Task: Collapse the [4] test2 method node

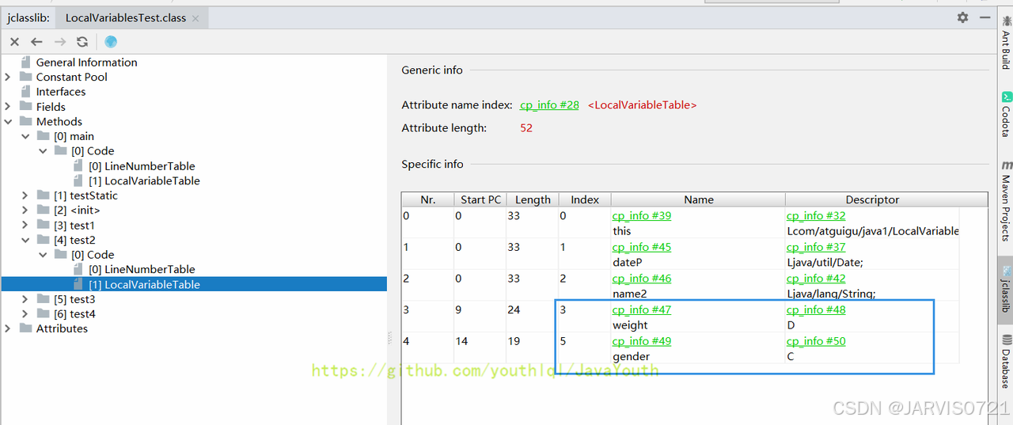Action: tap(25, 240)
